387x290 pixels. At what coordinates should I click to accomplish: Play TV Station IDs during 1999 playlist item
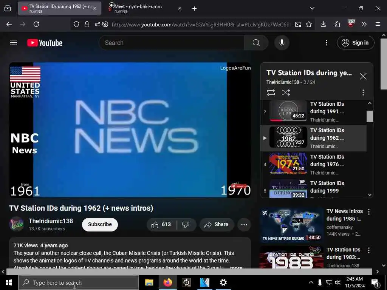(x=313, y=189)
